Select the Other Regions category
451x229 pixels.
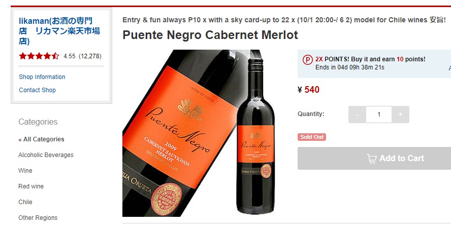38,218
